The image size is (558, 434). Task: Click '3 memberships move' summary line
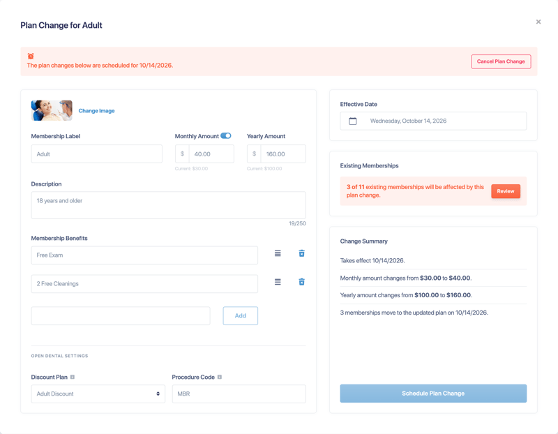click(414, 313)
